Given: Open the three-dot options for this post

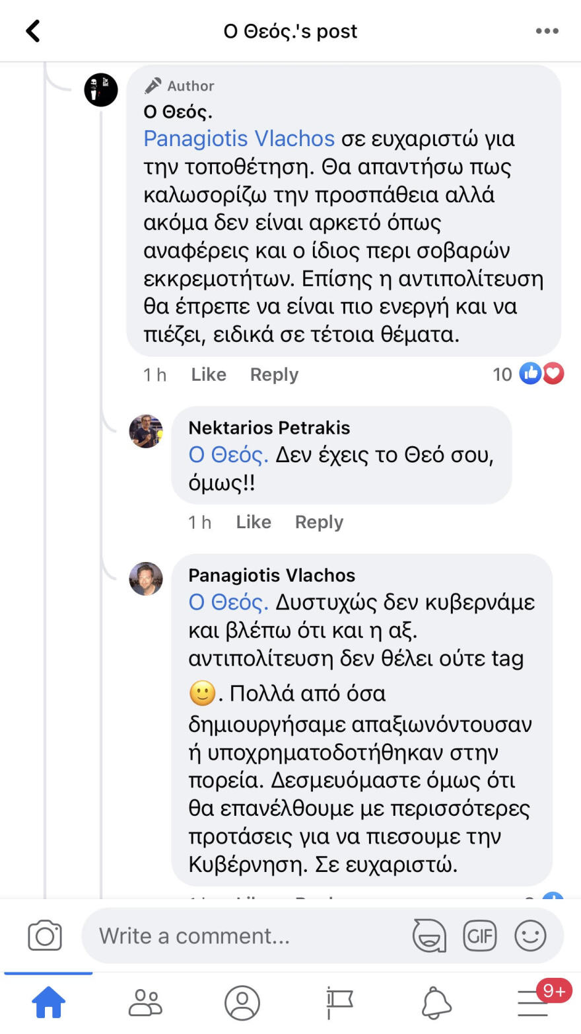Looking at the screenshot, I should point(547,30).
